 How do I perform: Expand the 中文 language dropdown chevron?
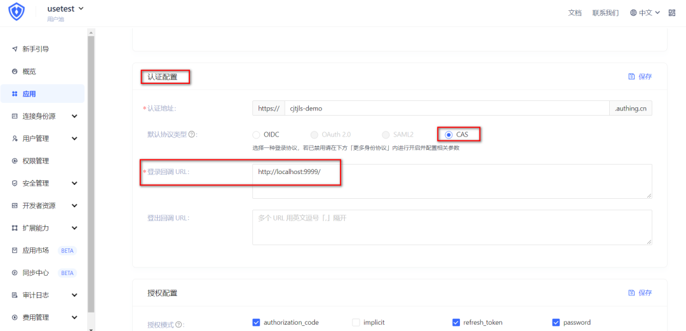point(657,13)
